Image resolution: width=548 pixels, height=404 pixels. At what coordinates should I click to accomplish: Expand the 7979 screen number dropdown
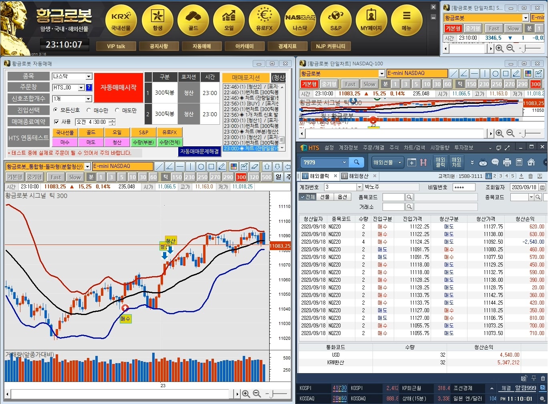(345, 162)
